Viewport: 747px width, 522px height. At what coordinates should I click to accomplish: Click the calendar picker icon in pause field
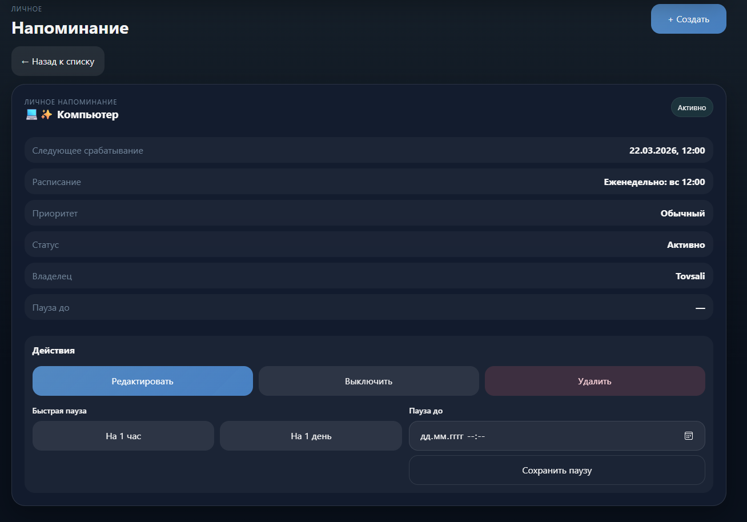688,436
